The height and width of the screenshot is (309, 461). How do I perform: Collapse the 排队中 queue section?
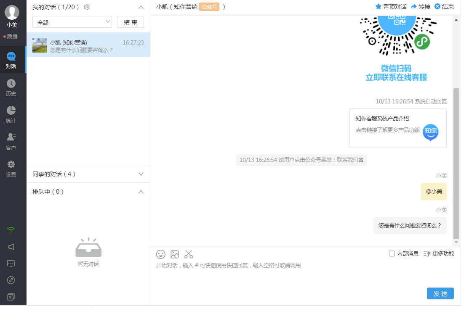click(141, 192)
